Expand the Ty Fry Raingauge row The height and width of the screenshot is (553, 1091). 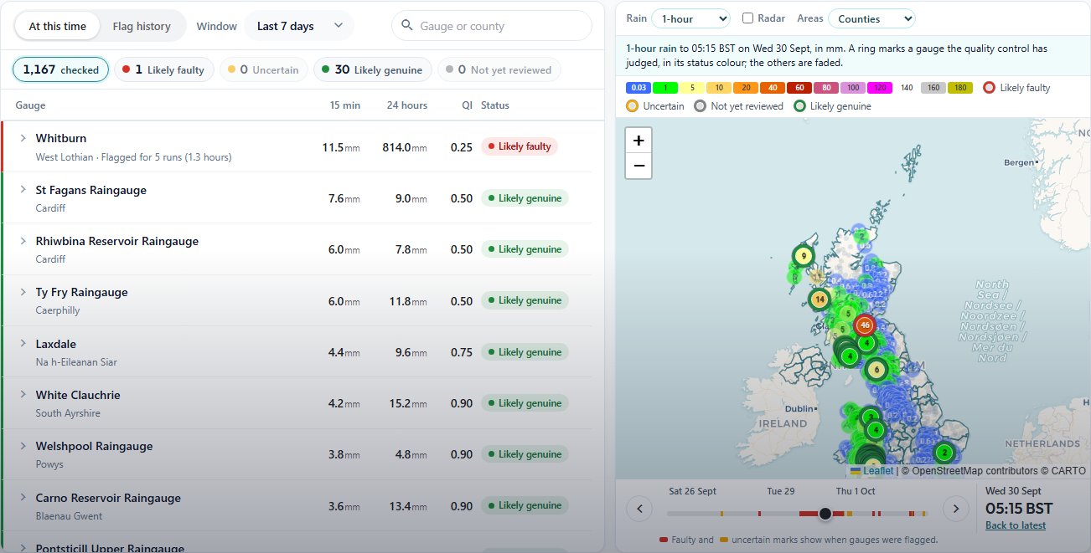23,292
